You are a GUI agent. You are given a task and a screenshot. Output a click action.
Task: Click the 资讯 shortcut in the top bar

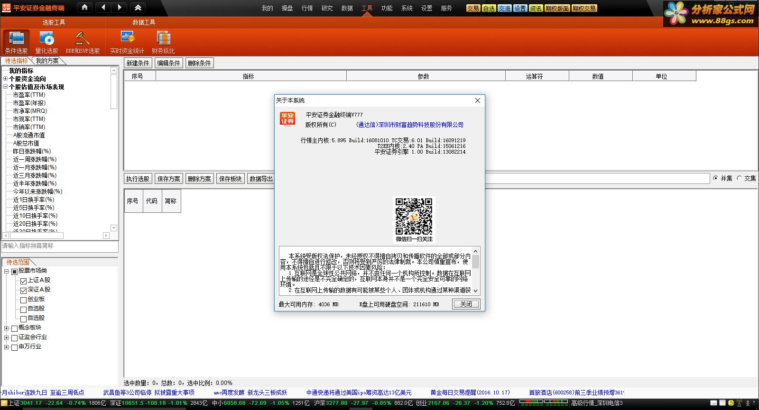pyautogui.click(x=536, y=9)
